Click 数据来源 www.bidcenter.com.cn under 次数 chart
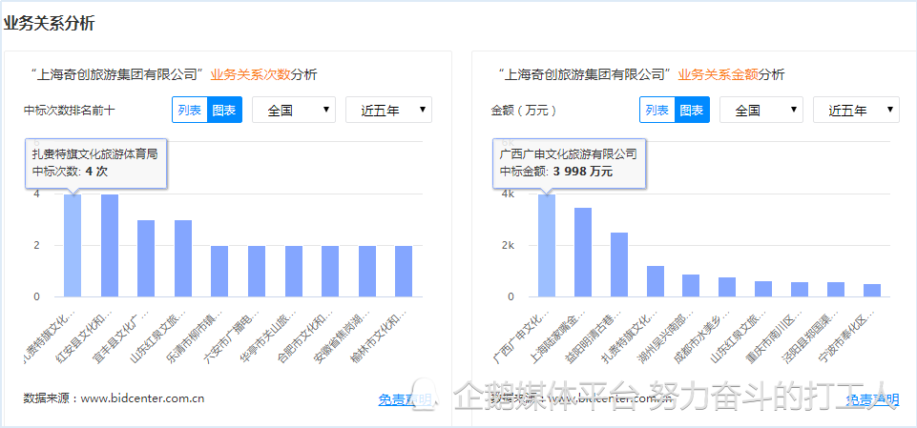This screenshot has width=917, height=428. click(115, 398)
